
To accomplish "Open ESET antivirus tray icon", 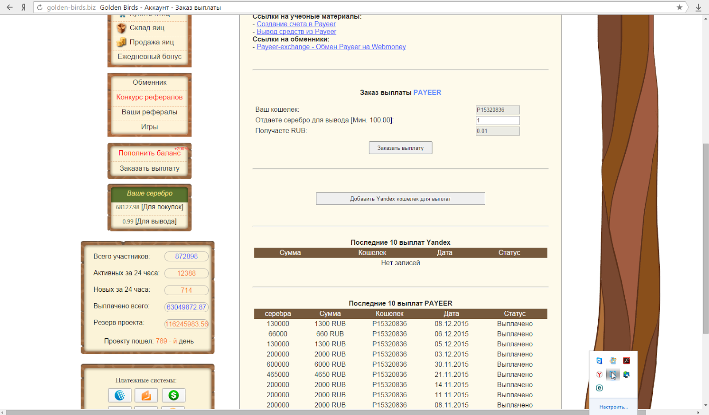I will tap(599, 388).
